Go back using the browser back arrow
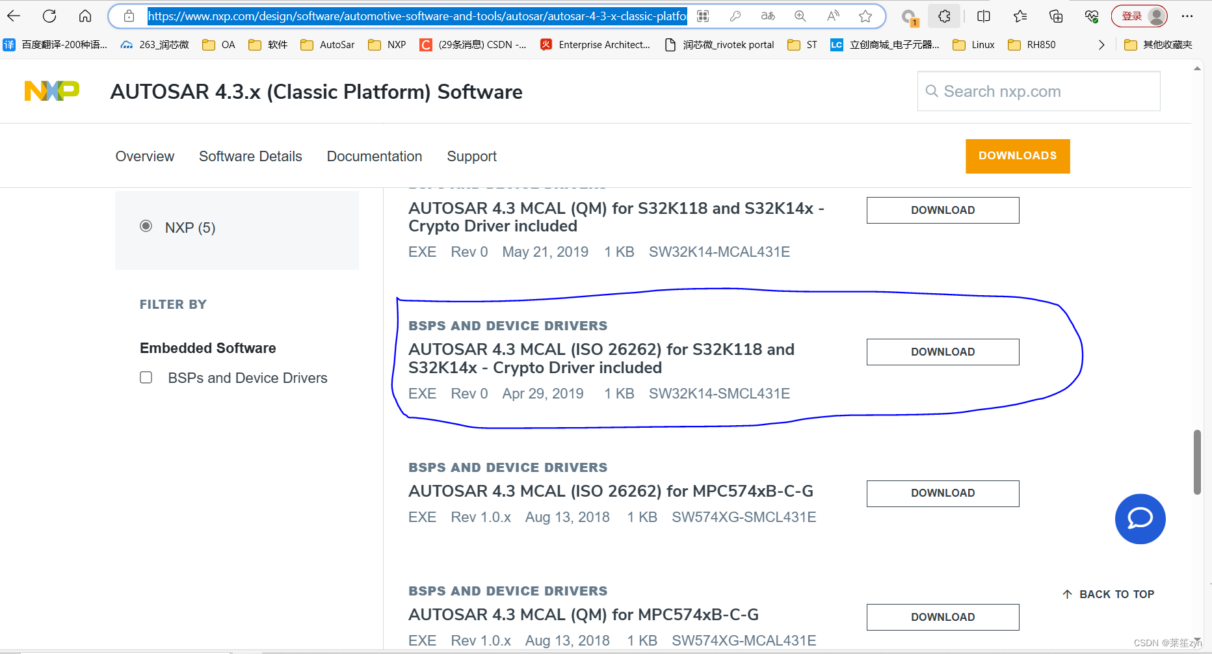This screenshot has width=1212, height=654. (x=14, y=16)
